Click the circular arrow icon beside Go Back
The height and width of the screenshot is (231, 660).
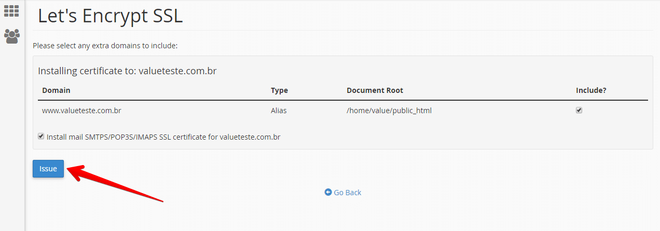(328, 192)
